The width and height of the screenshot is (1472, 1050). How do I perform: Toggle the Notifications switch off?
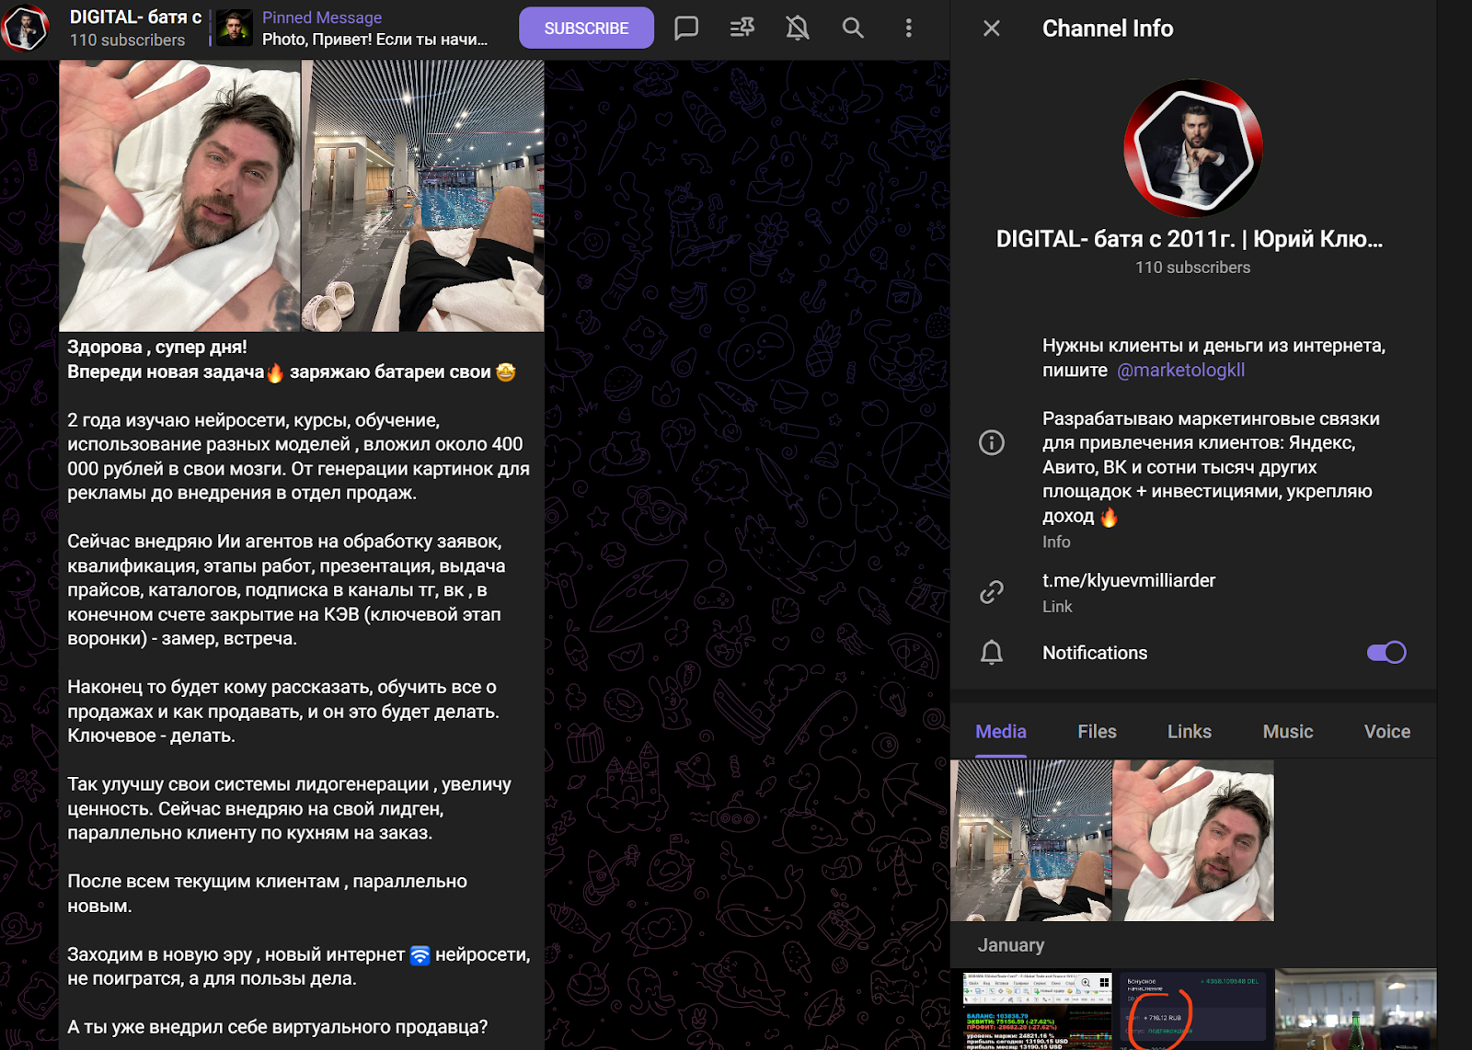click(1386, 653)
